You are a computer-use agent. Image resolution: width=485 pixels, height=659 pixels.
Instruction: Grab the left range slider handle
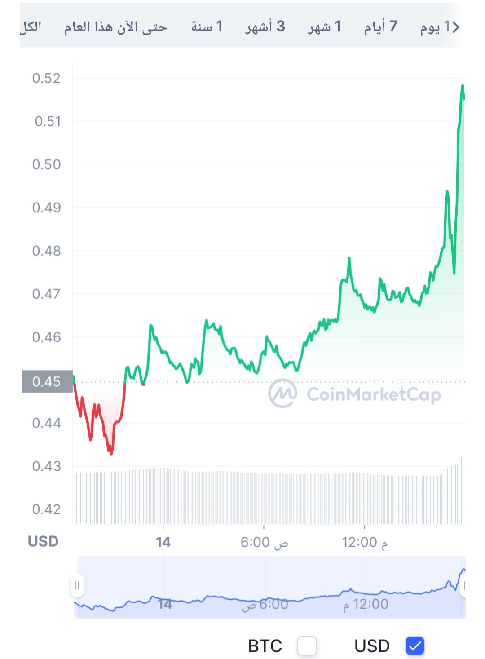tap(77, 586)
